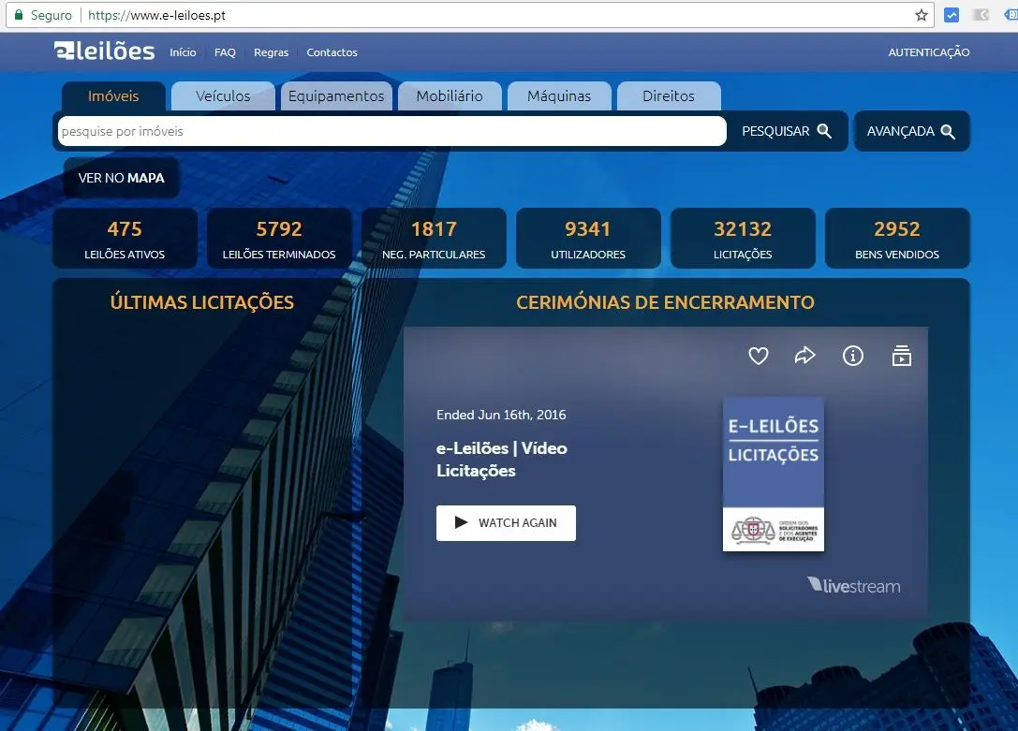Click the blue checkmark extension icon
The height and width of the screenshot is (731, 1018).
(952, 15)
